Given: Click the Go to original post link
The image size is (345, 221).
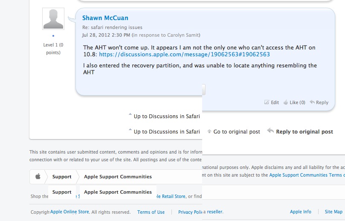Looking at the screenshot, I should coord(237,132).
